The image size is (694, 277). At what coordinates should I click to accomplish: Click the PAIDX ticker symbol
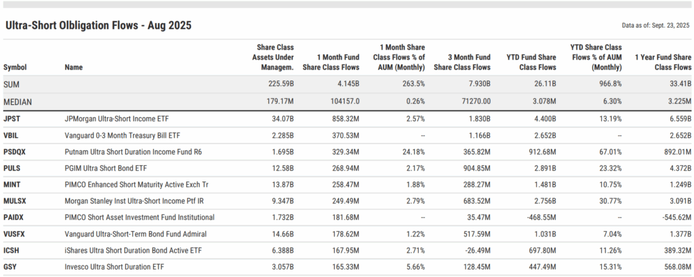tap(14, 217)
